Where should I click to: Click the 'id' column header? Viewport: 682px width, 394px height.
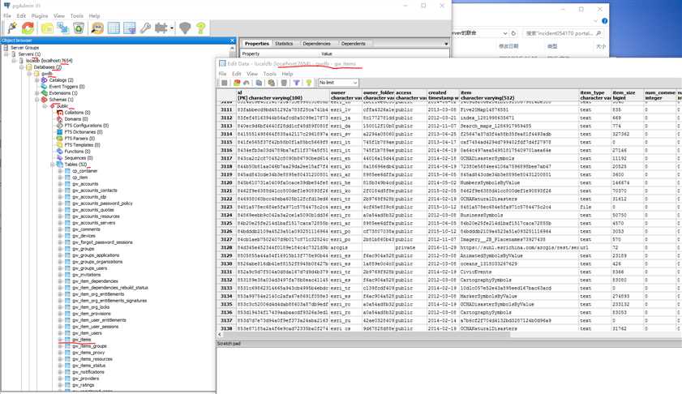[x=283, y=95]
